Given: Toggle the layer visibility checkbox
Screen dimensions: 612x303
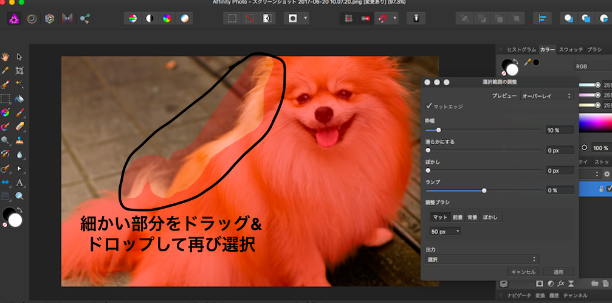Looking at the screenshot, I should (609, 189).
